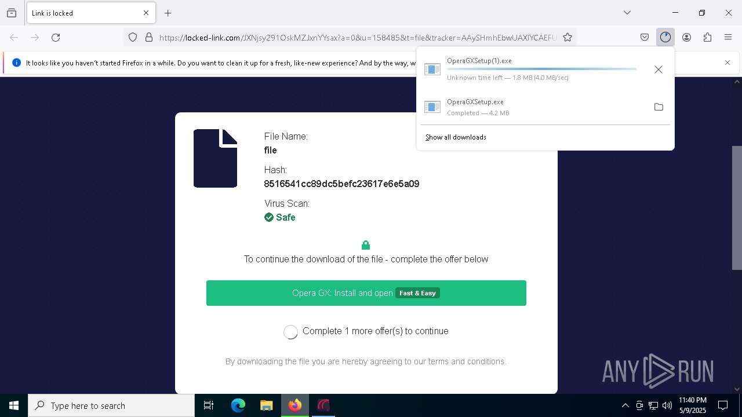The height and width of the screenshot is (417, 742).
Task: Click the OperaGXSetup(1).exe file icon
Action: pos(432,69)
